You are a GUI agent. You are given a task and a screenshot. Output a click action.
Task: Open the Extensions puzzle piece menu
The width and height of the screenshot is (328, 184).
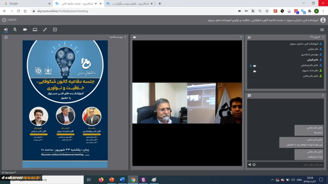click(x=309, y=11)
